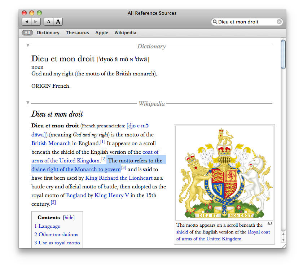Viewport: 303px width, 266px height.
Task: Click the royal coat of arms thumbnail
Action: tap(224, 173)
